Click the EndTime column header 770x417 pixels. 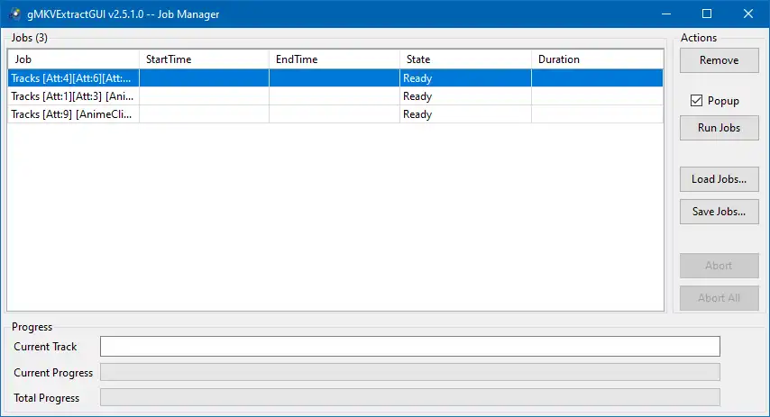tap(335, 59)
